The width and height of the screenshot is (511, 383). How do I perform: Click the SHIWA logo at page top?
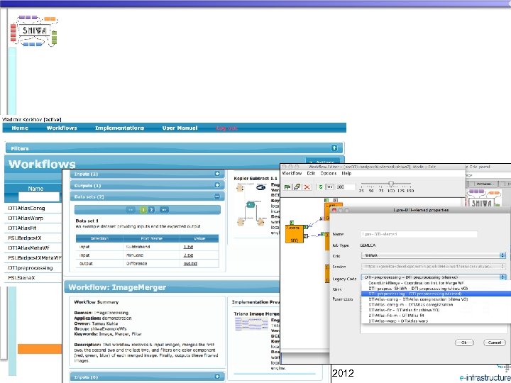33,30
